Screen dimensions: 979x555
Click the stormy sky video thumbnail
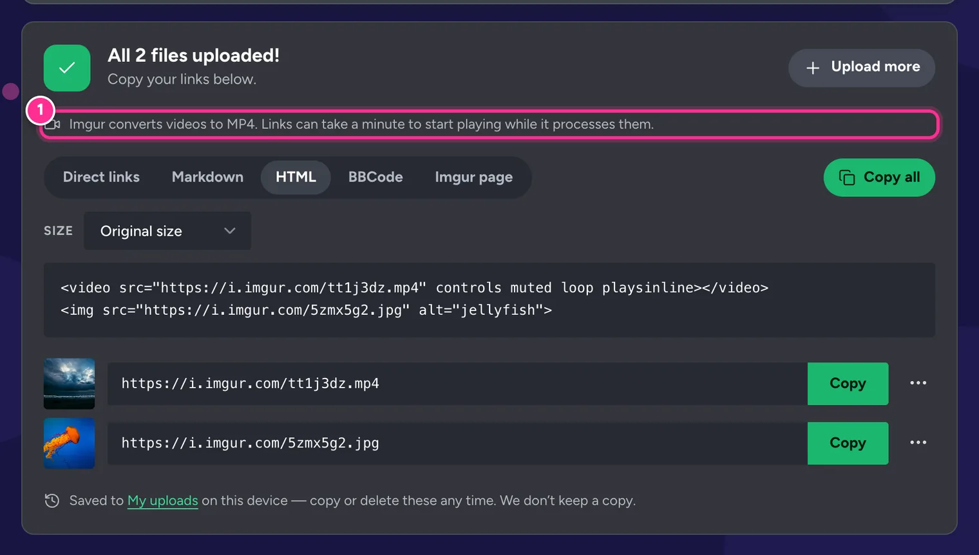coord(69,384)
